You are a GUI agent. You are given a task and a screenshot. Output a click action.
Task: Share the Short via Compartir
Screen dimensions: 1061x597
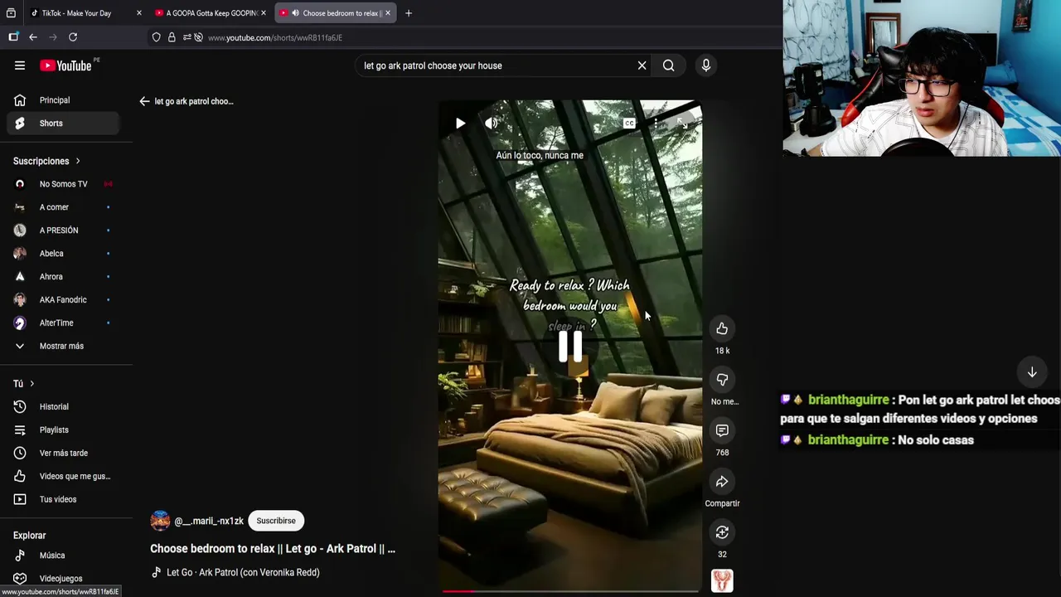722,482
